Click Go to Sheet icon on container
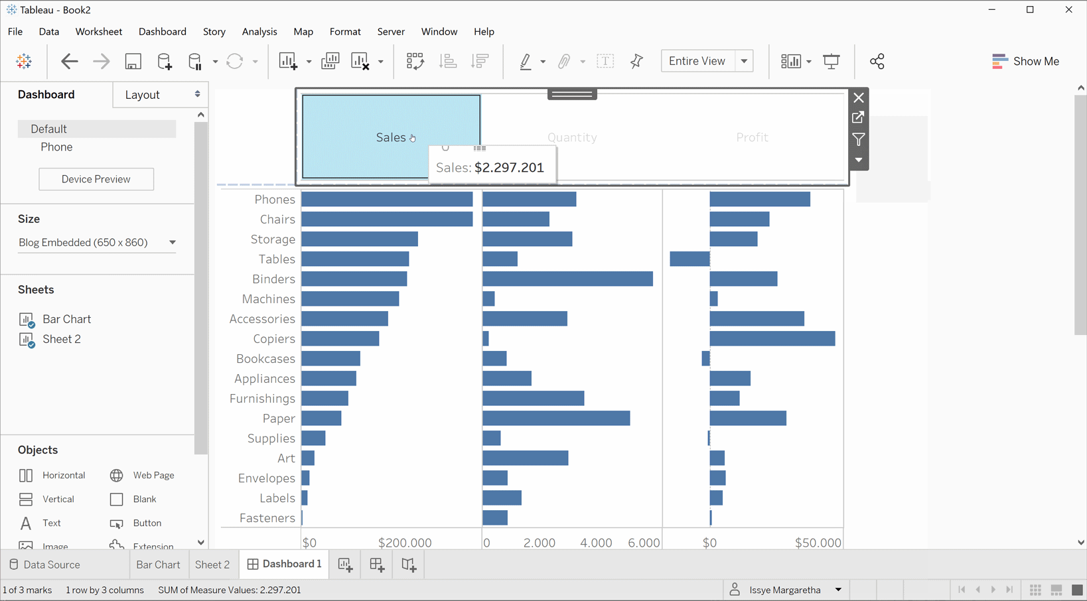 click(x=859, y=118)
